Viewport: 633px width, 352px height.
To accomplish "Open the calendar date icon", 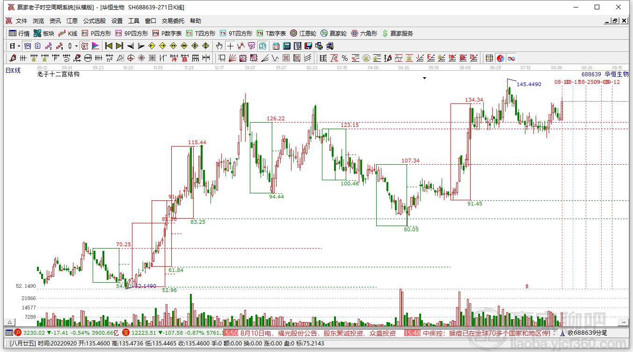I will pos(276,46).
